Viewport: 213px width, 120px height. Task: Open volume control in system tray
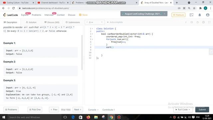189,117
